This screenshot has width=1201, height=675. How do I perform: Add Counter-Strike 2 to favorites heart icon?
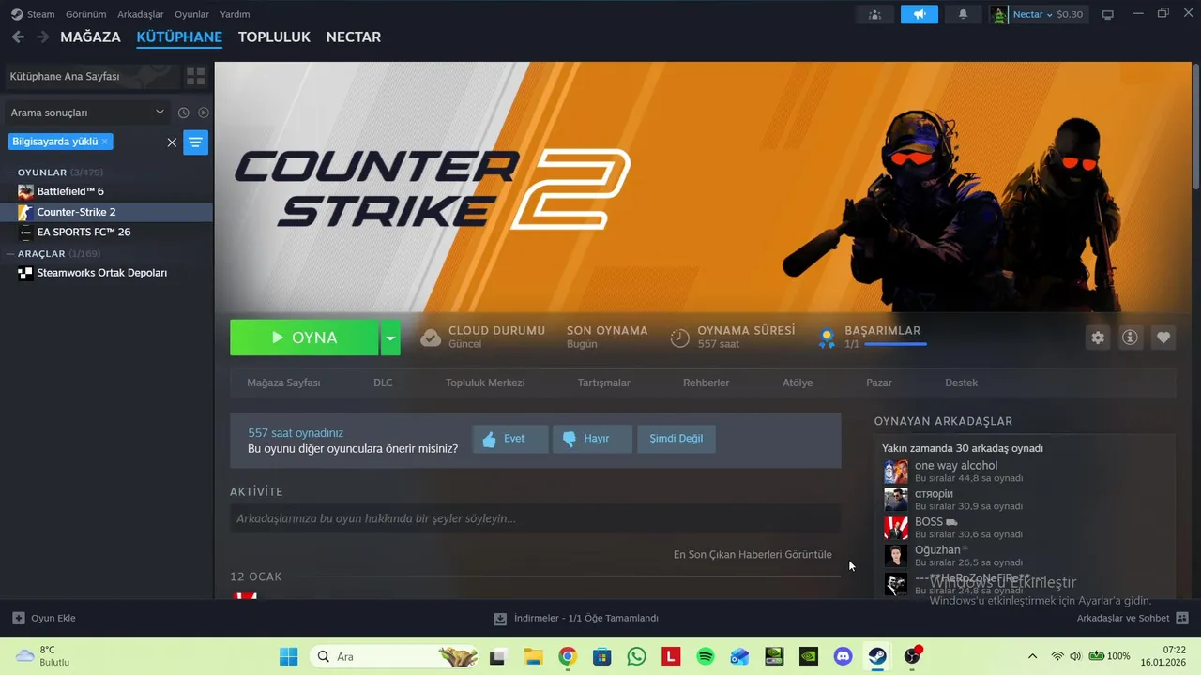(x=1163, y=337)
